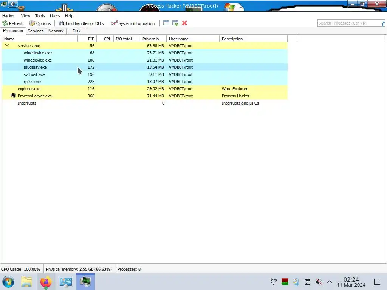Select the ProcessHacker.exe process

point(145,96)
